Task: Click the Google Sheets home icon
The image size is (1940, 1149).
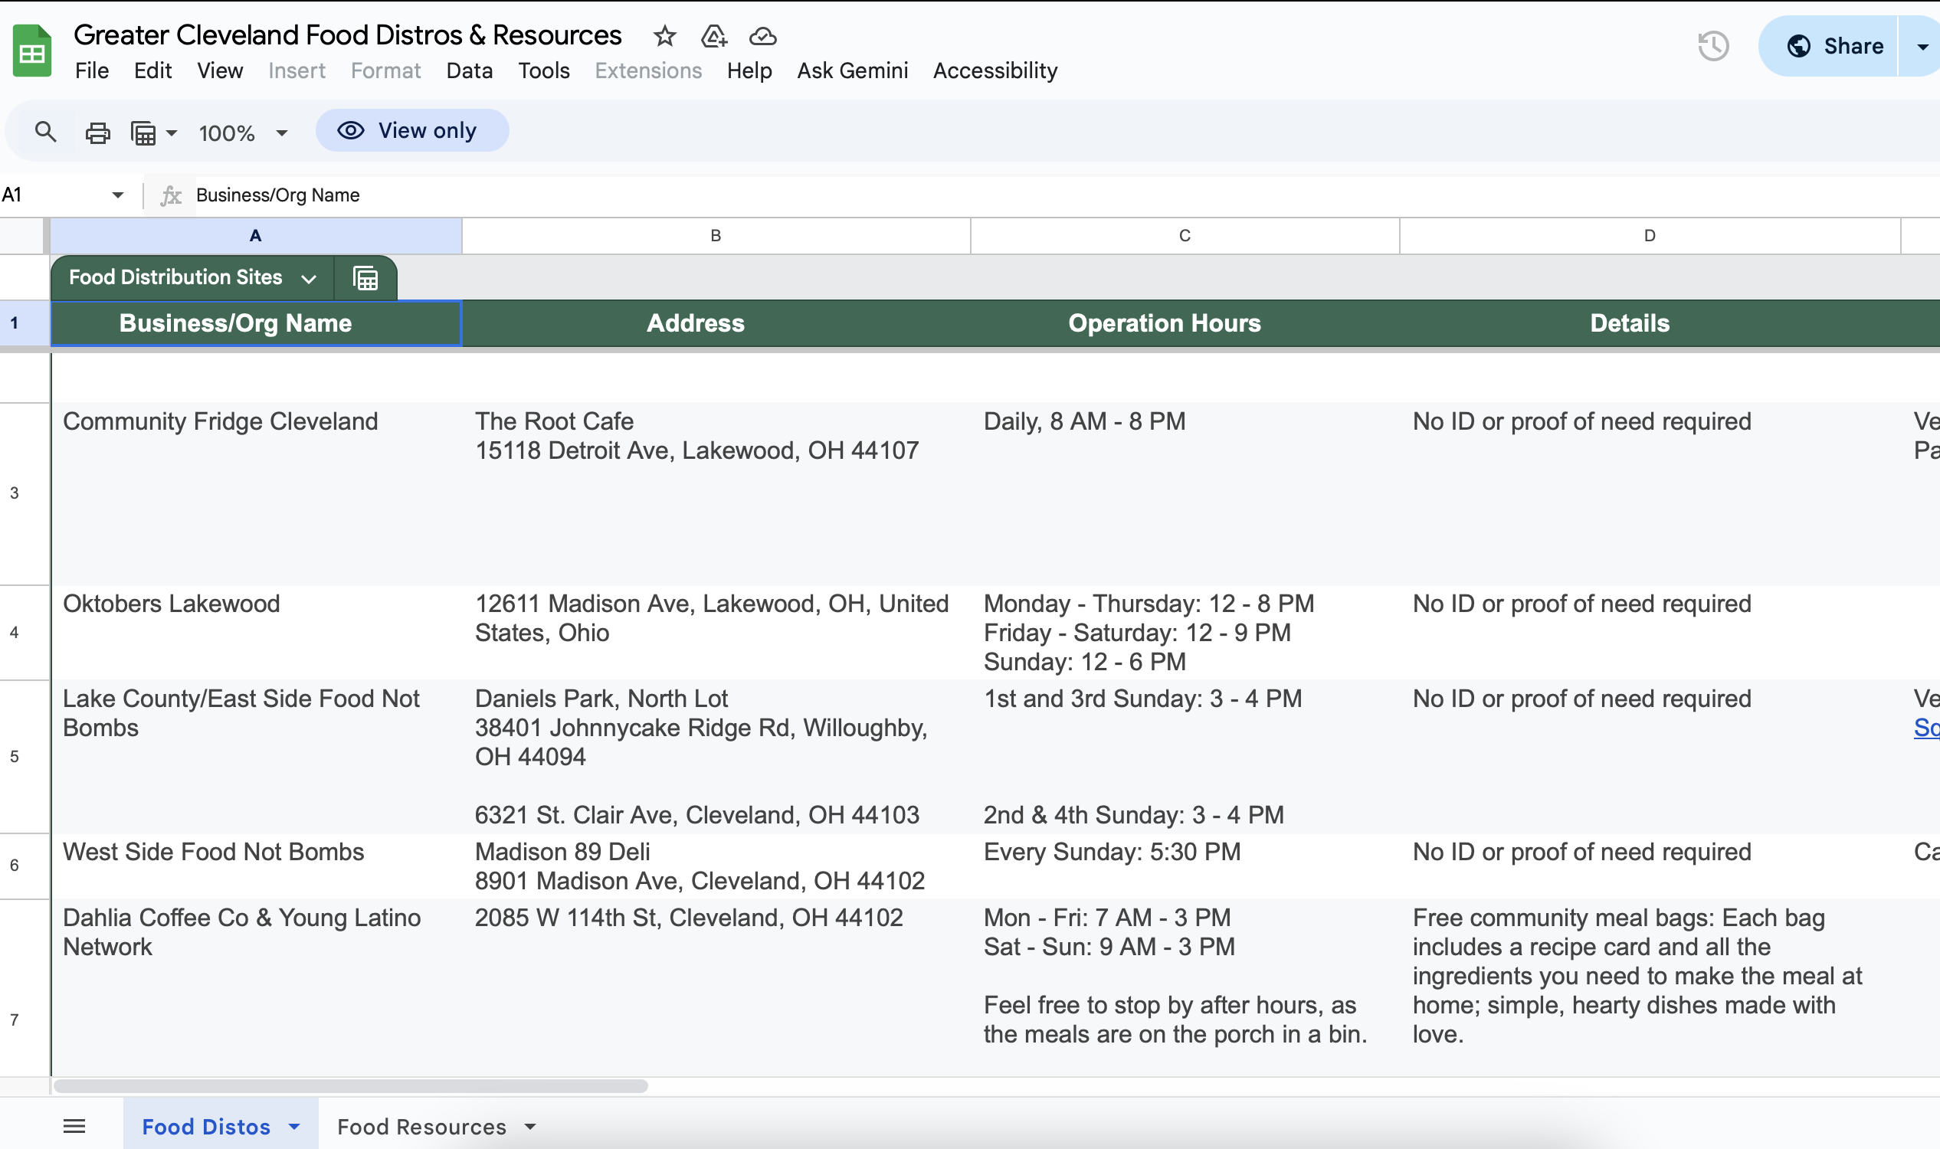Action: (x=31, y=52)
